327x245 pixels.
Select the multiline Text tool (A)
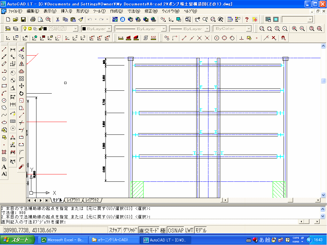click(x=4, y=167)
